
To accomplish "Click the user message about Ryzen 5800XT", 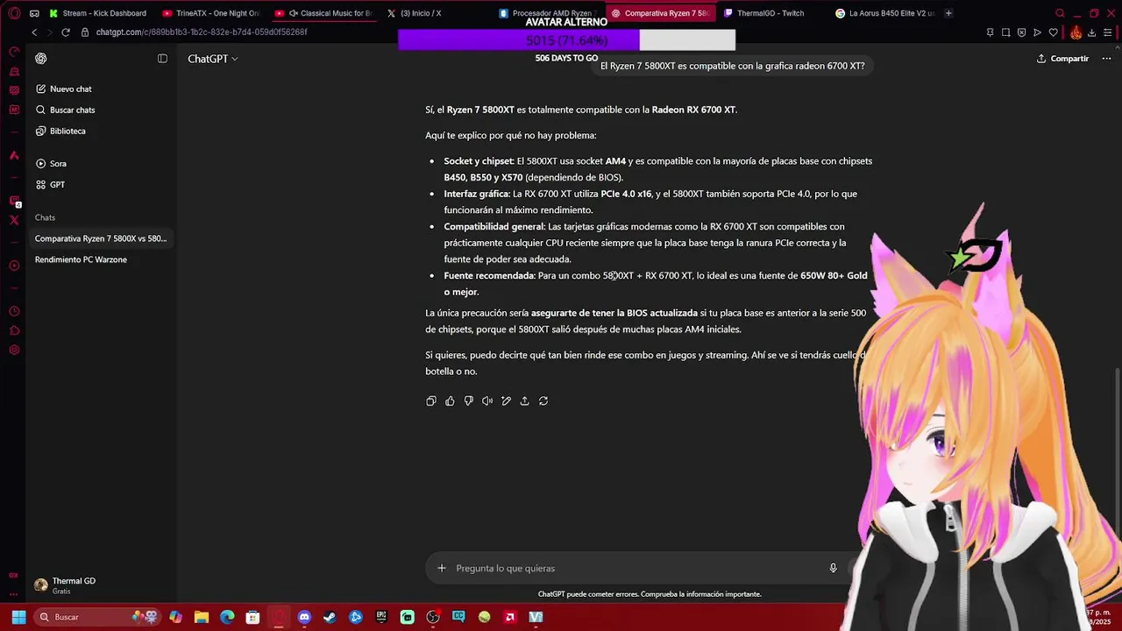I will tap(732, 66).
